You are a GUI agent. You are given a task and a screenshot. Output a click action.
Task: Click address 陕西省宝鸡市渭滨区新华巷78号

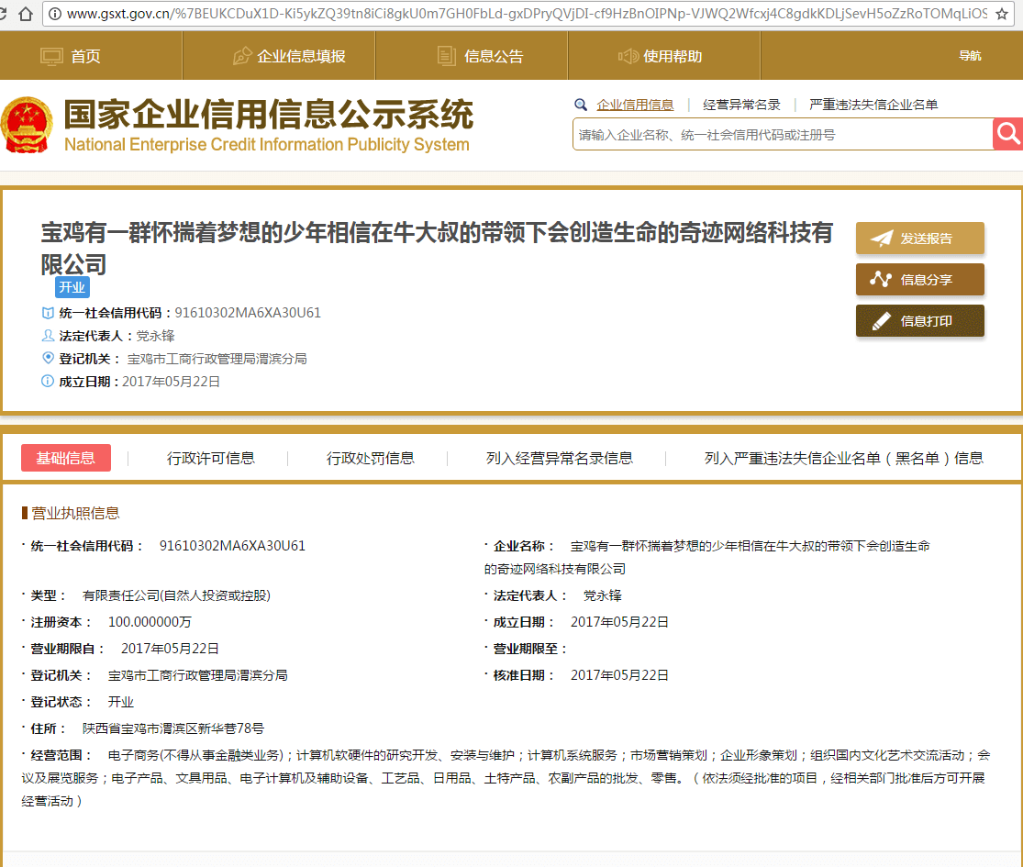pos(172,728)
